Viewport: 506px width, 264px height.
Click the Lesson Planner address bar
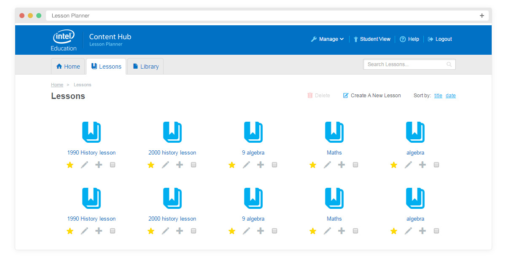(x=267, y=16)
